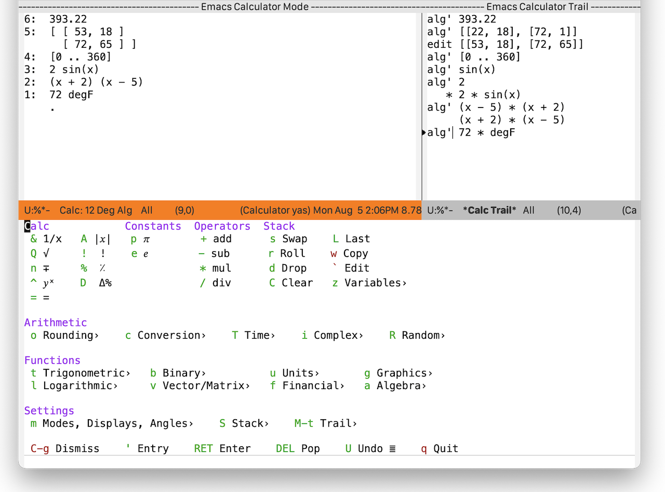
Task: Expand the Logarithmic functions submenu
Action: (x=74, y=385)
